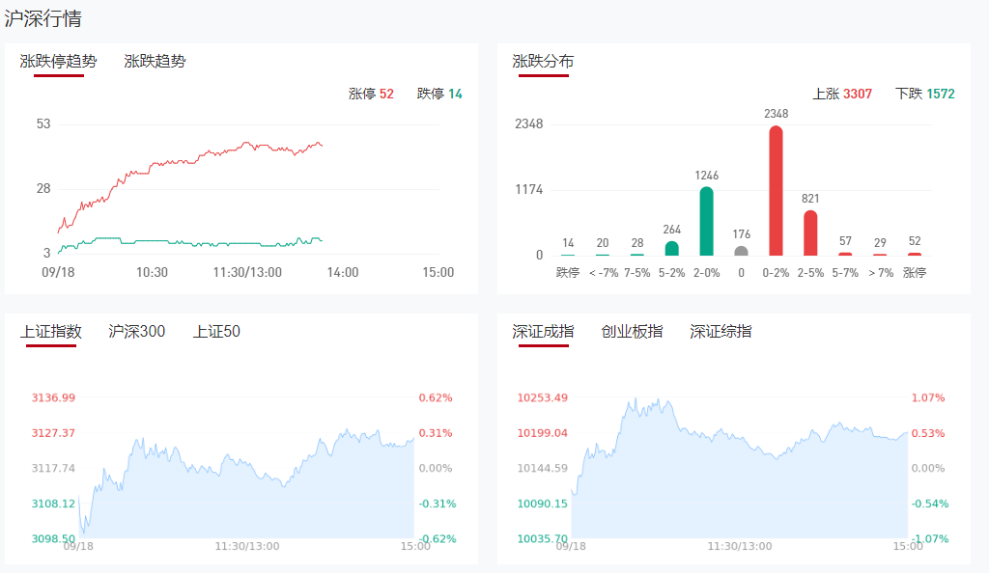Open the 沪深300 index tab
989x573 pixels.
tap(137, 332)
